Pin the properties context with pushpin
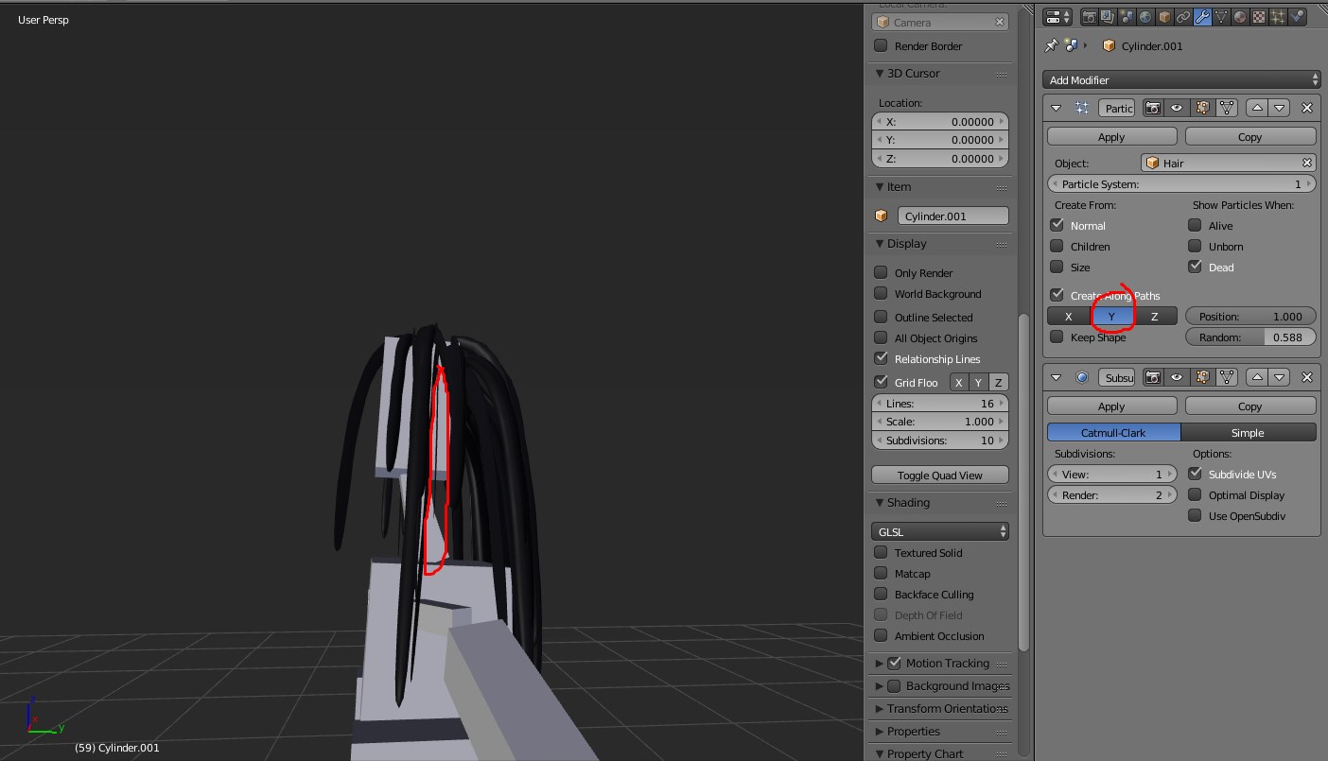This screenshot has height=761, width=1328. tap(1052, 45)
